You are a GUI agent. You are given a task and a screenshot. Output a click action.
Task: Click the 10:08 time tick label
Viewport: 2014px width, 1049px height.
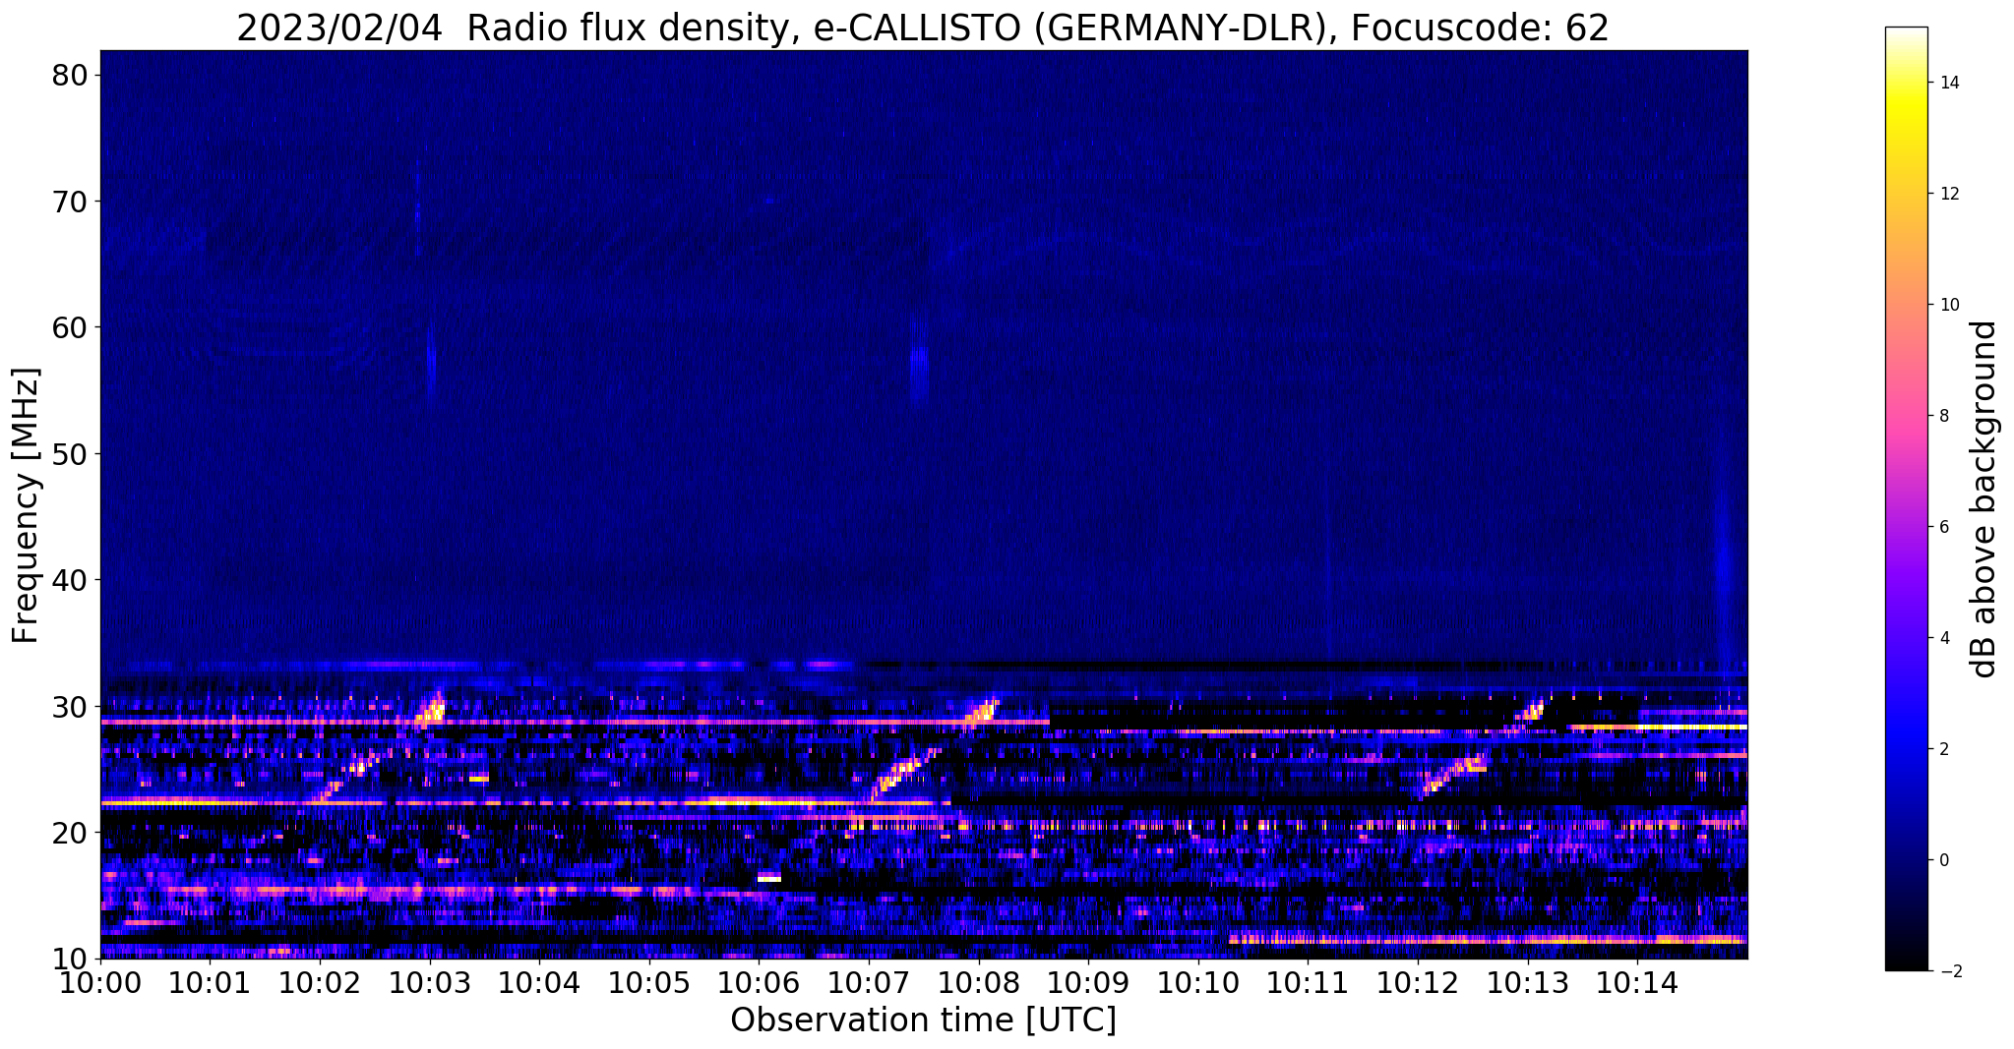[x=978, y=982]
